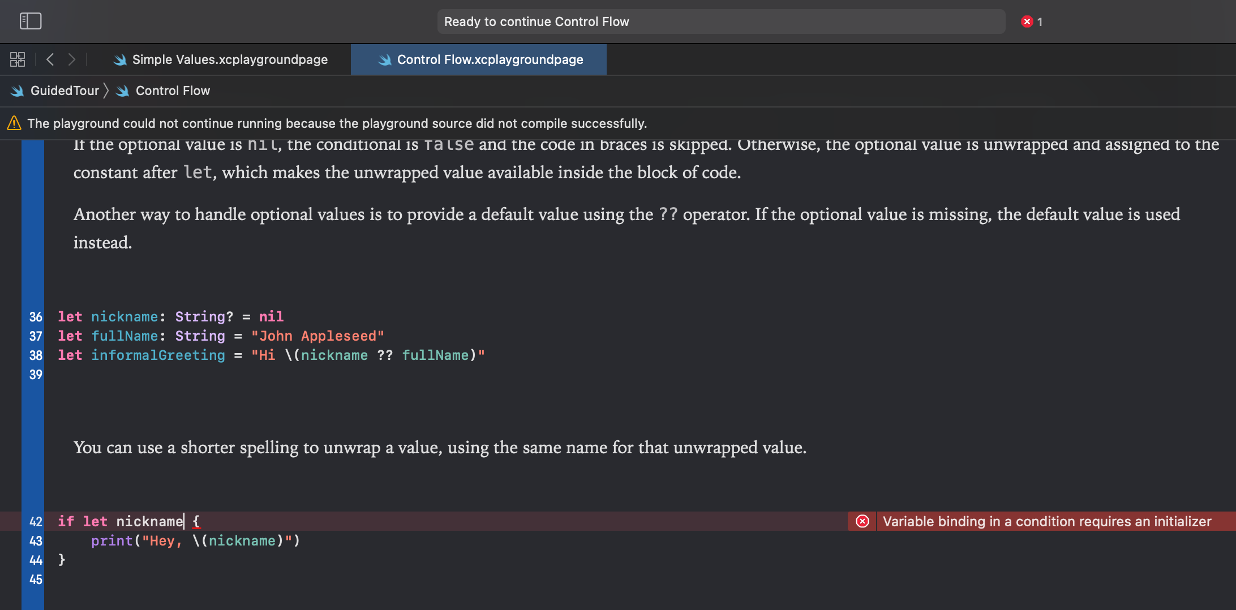Click the activity status field

pos(721,22)
